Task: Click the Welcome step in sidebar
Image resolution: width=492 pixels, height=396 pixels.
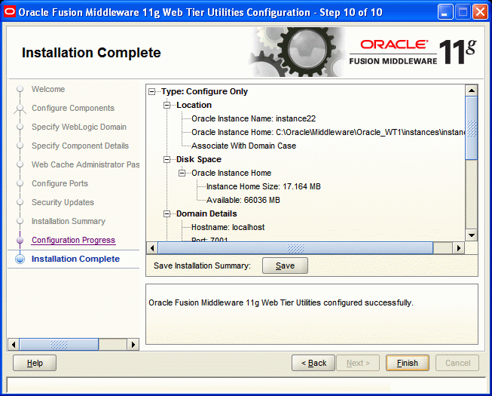Action: pos(48,89)
